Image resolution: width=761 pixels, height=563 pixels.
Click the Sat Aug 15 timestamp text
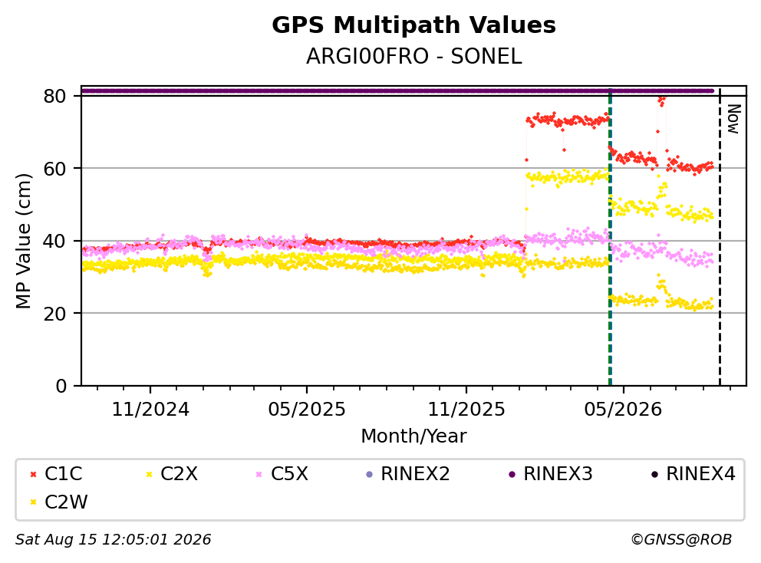pos(113,540)
